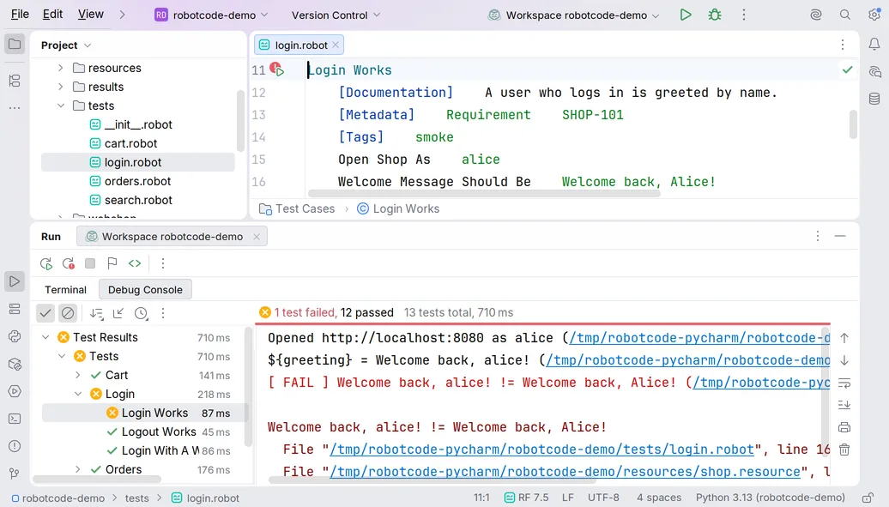The image size is (889, 507).
Task: Open robotcode-demo project dropdown
Action: [211, 15]
